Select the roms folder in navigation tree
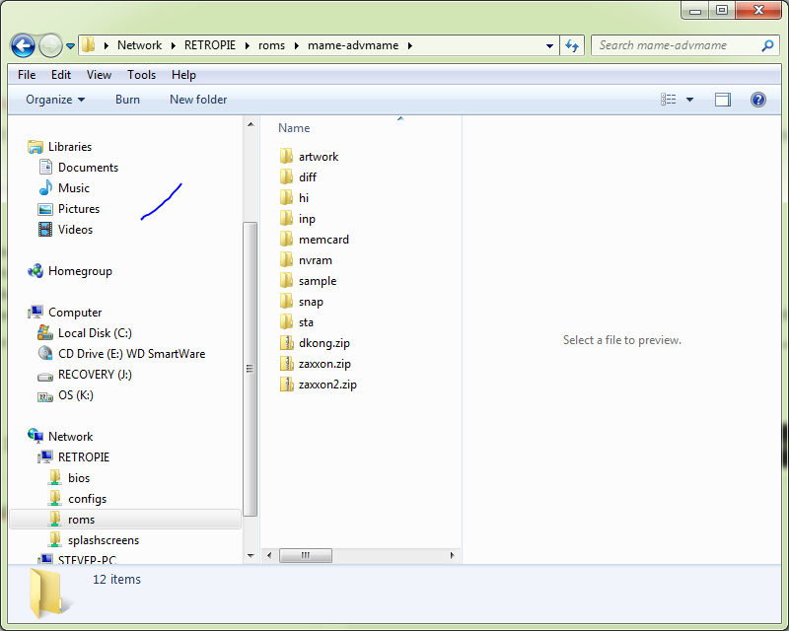 (81, 520)
